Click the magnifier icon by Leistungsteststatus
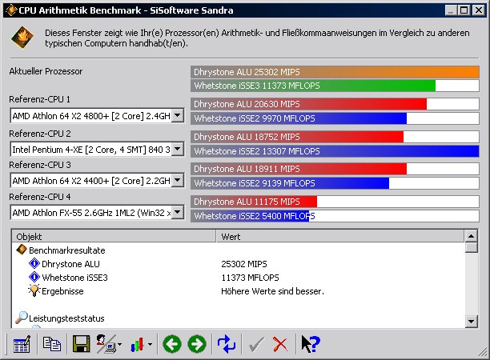This screenshot has height=360, width=490. (x=22, y=318)
